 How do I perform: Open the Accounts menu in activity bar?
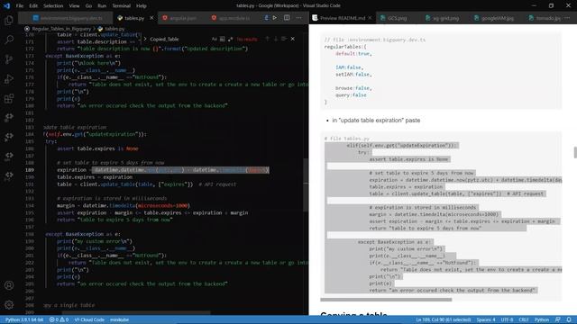click(9, 285)
